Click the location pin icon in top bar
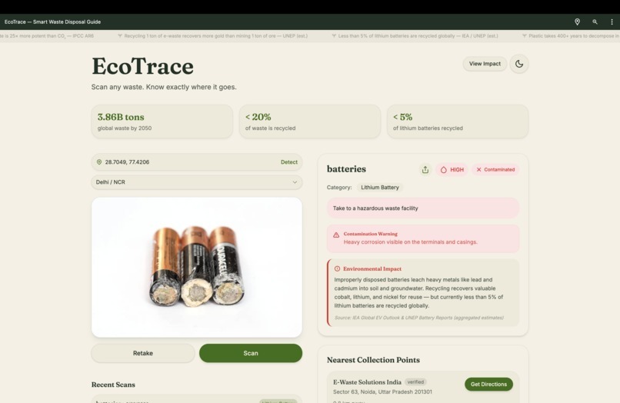The height and width of the screenshot is (403, 620). click(577, 22)
